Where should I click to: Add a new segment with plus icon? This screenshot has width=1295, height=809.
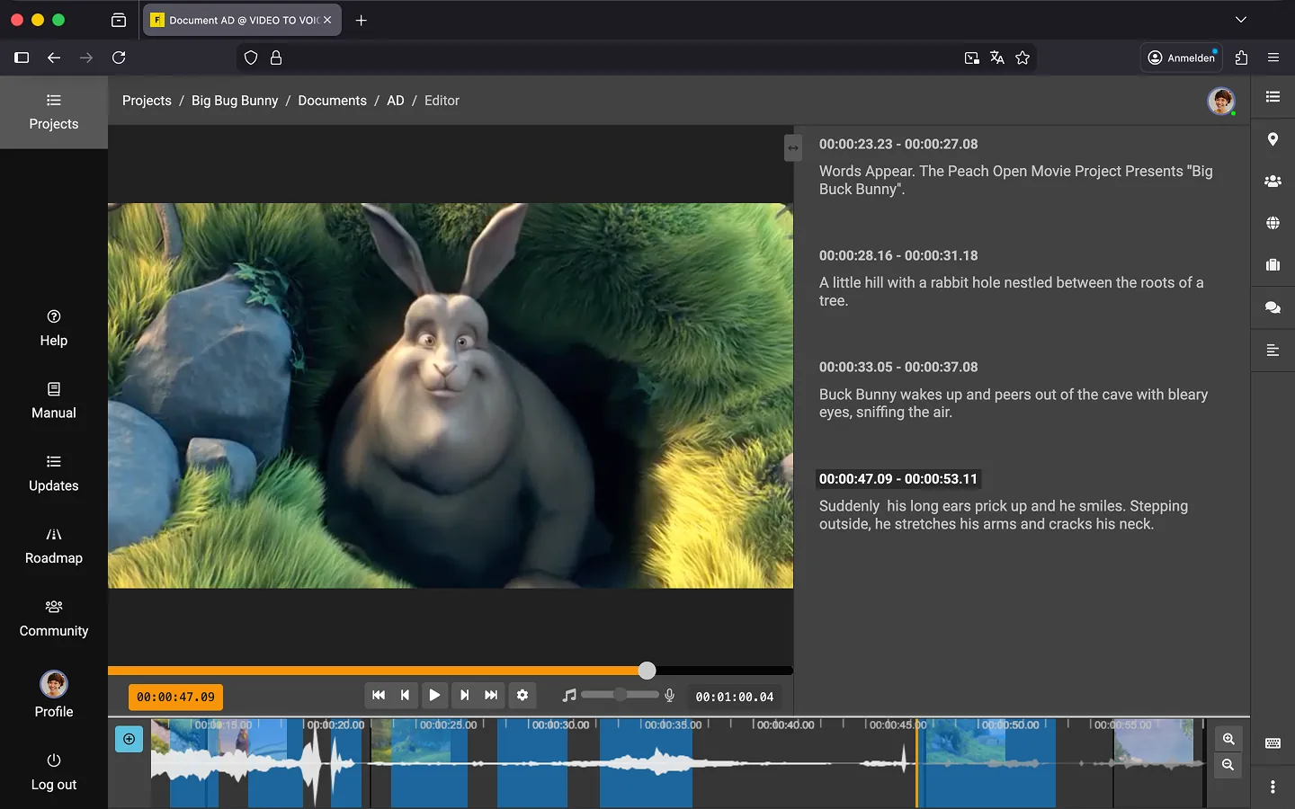click(129, 739)
